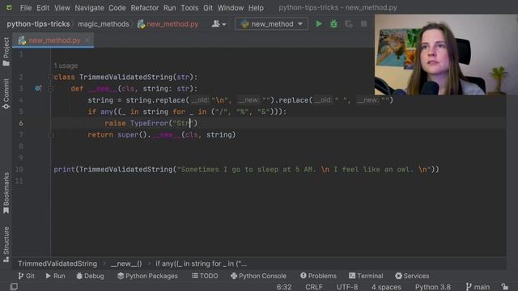Run the new_method configuration
Viewport: 518px width, 291px height.
(319, 23)
